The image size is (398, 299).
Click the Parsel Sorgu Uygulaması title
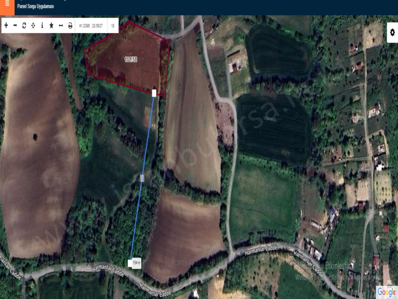point(36,7)
